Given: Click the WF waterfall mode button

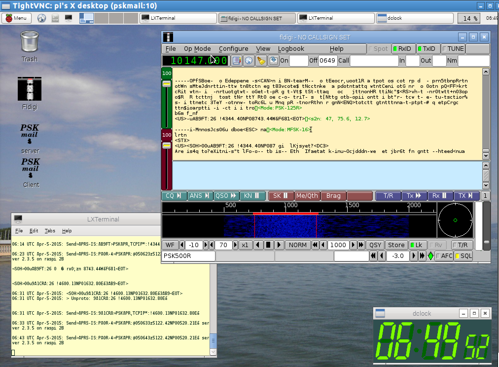Looking at the screenshot, I should coord(170,245).
